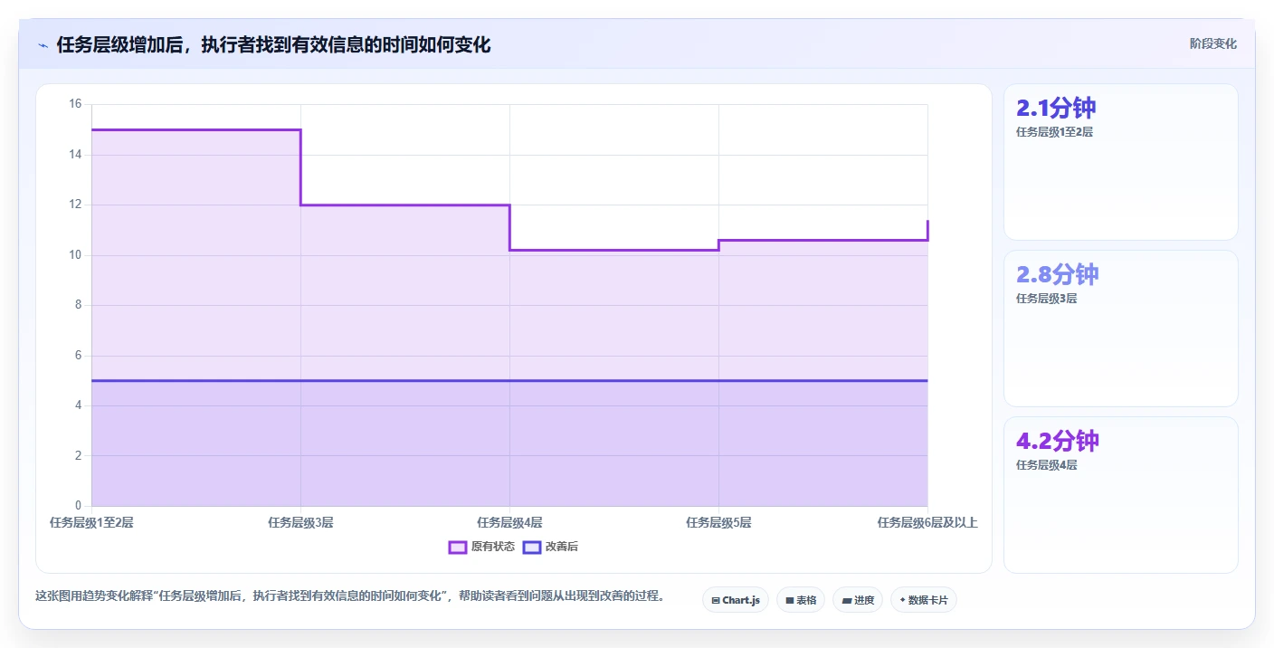The width and height of the screenshot is (1274, 648).
Task: Click the Chart.js tag button
Action: pyautogui.click(x=735, y=600)
